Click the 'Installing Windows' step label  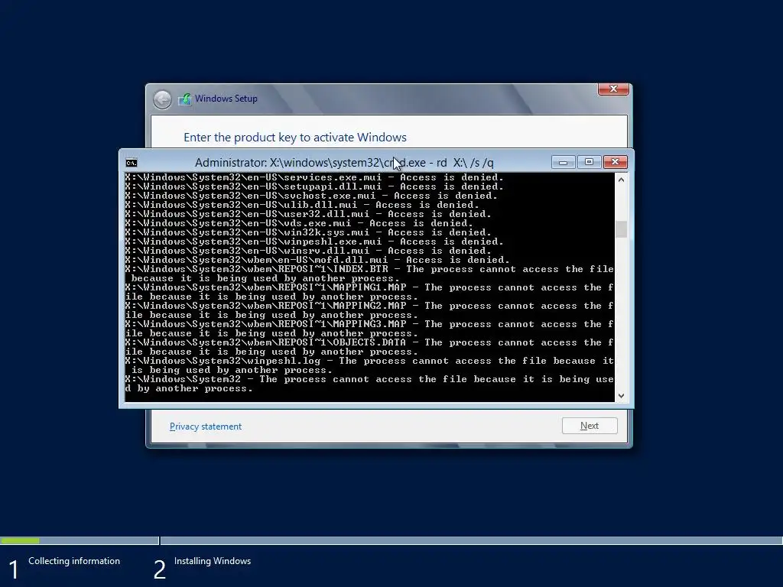pos(213,561)
